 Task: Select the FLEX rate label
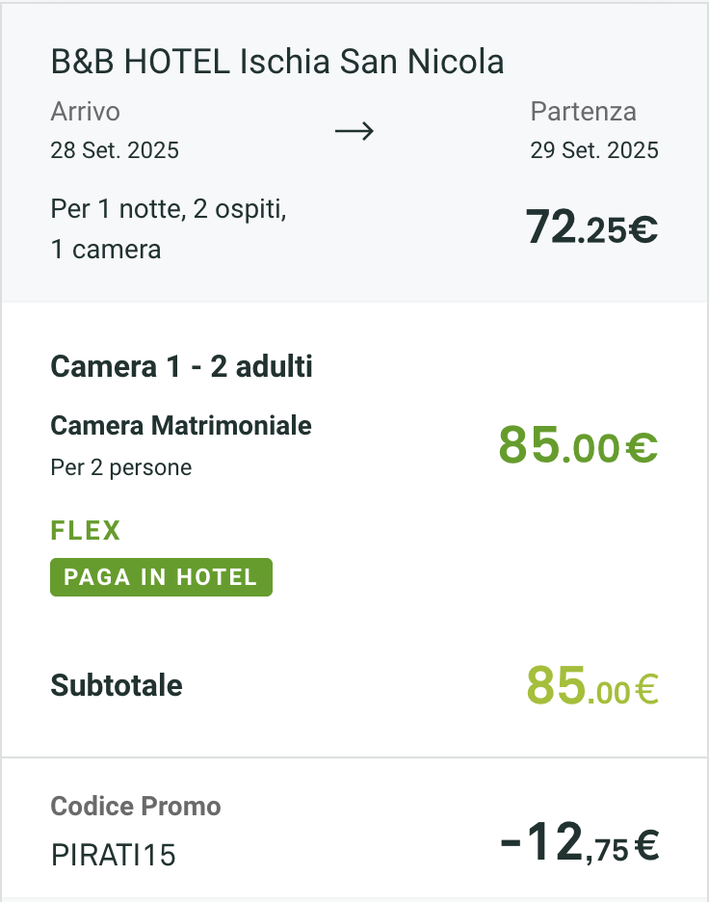[86, 530]
